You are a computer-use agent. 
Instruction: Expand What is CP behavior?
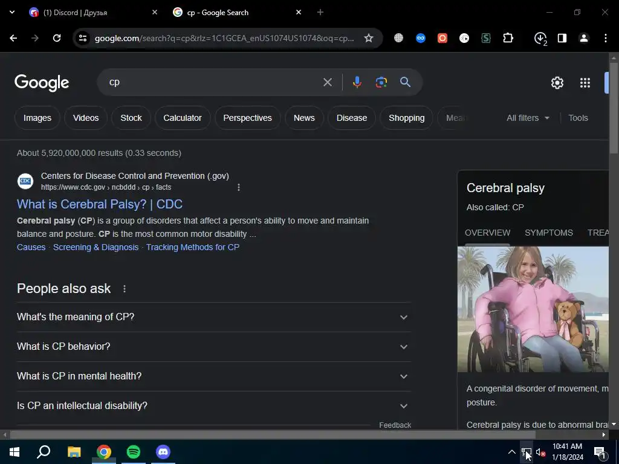point(213,346)
